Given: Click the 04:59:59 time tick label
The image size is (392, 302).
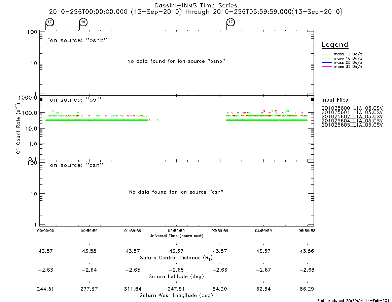Looking at the screenshot, I should tap(263, 231).
